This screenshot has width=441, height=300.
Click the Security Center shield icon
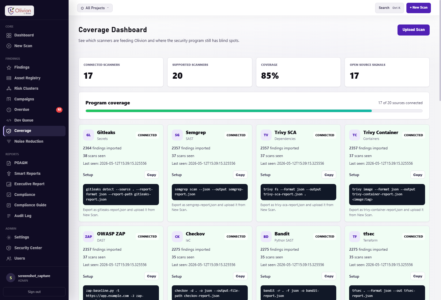click(x=9, y=248)
